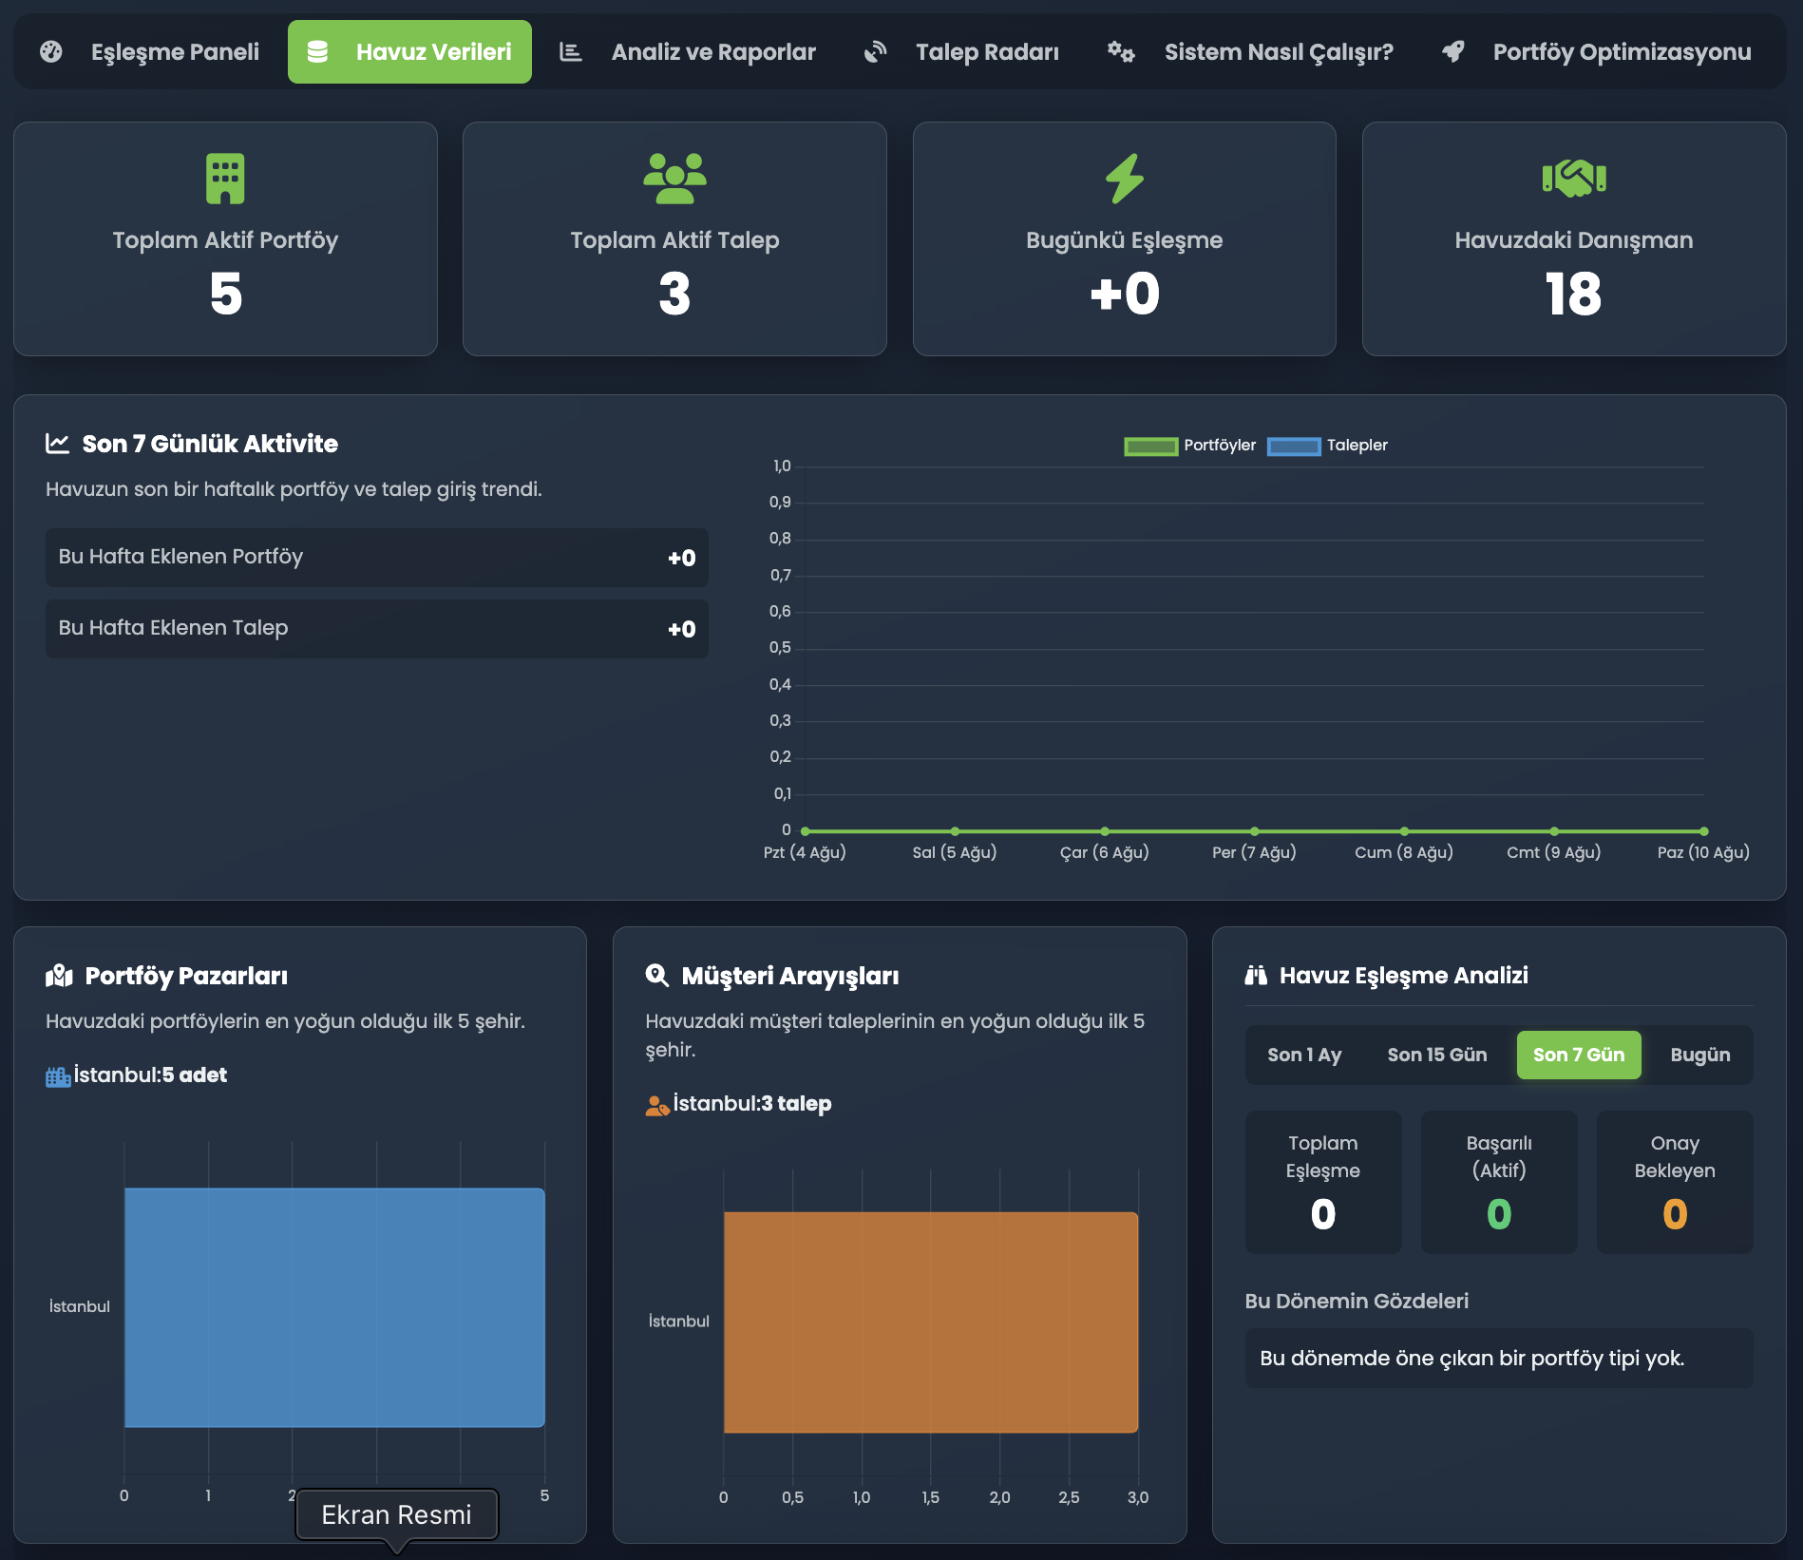Click the building icon above Toplam Aktif Portföy
Screen dimensions: 1803x1560
225,179
